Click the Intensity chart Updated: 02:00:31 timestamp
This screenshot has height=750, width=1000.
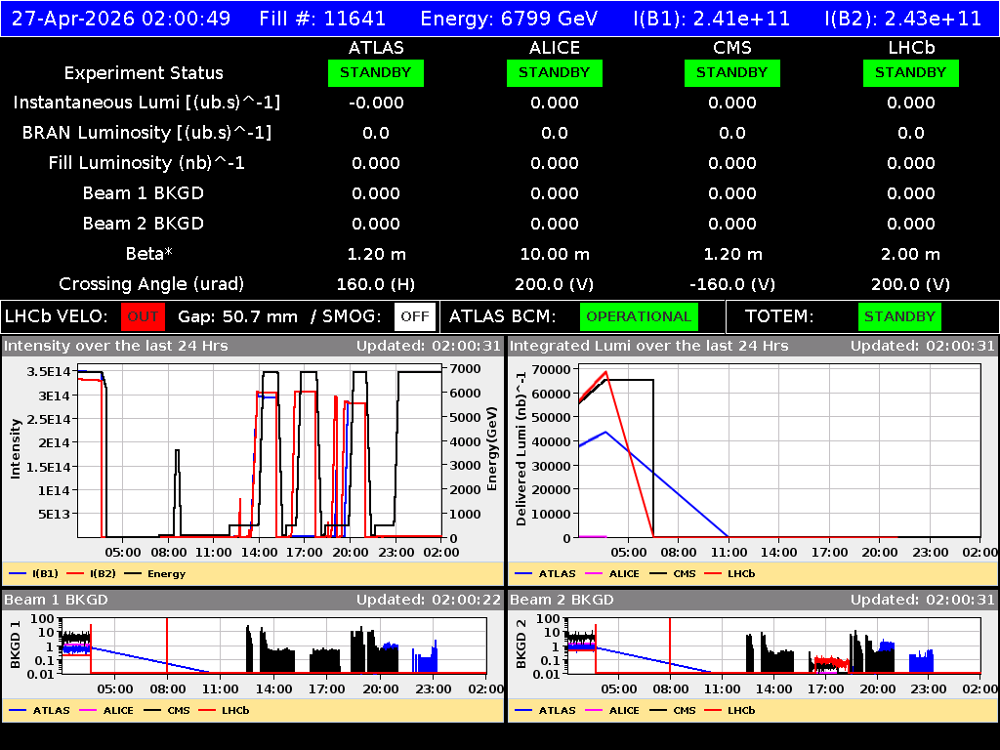(x=429, y=346)
